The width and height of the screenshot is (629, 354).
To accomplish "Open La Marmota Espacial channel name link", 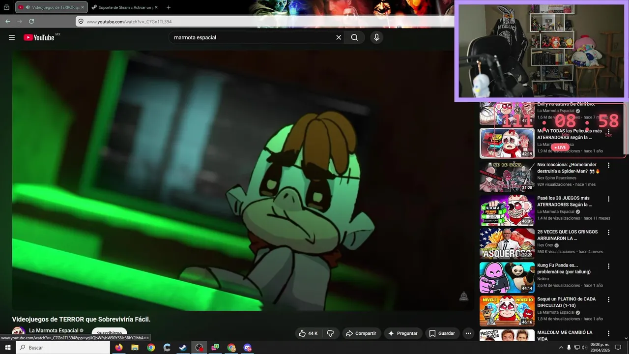I will point(54,330).
